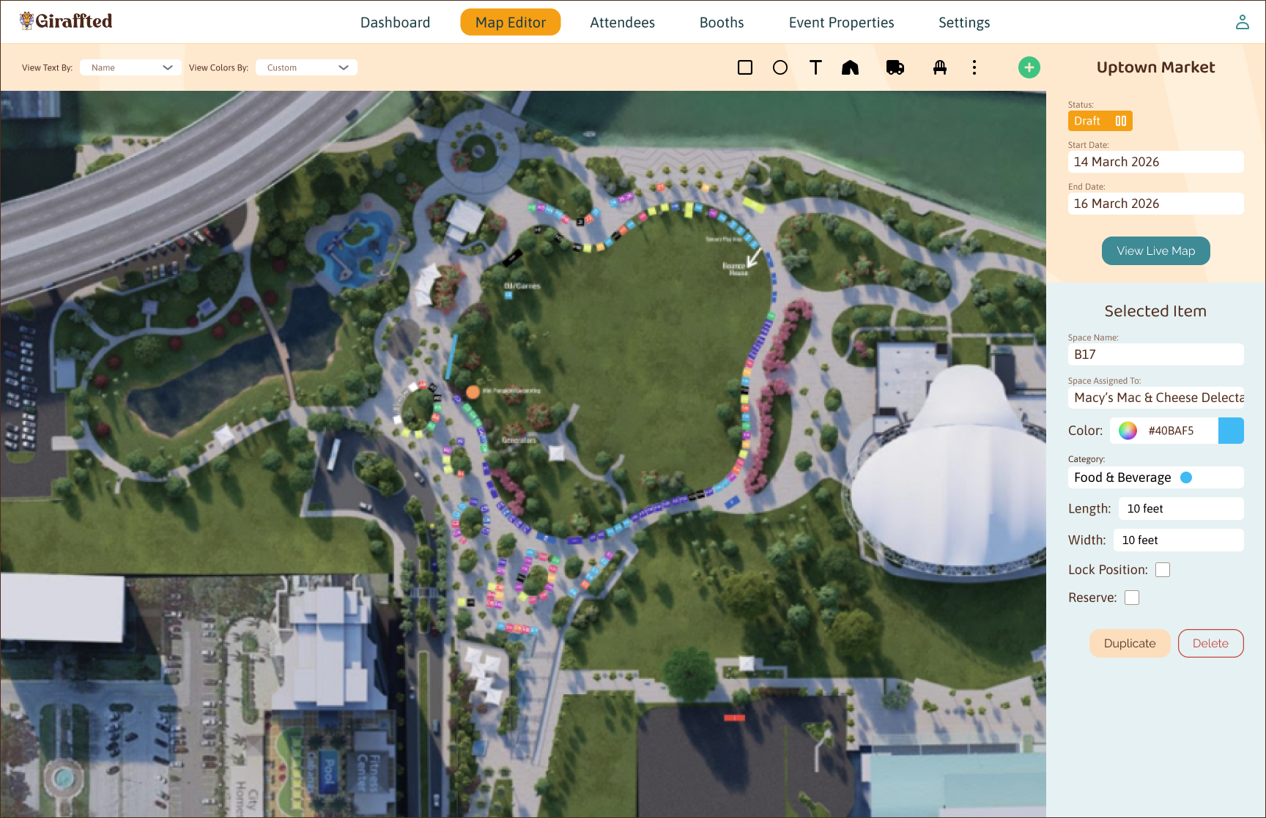
Task: Select the food truck tool
Action: (895, 67)
